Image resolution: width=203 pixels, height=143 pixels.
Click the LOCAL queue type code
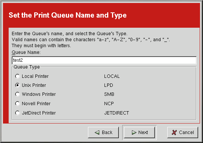click(112, 76)
